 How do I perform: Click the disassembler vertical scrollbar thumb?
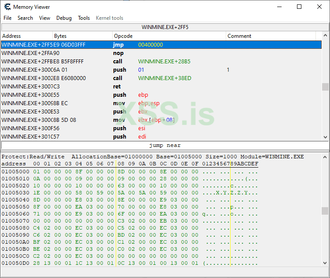pos(325,87)
